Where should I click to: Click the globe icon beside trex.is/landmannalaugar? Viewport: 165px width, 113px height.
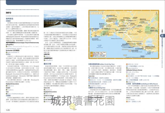tap(7, 94)
